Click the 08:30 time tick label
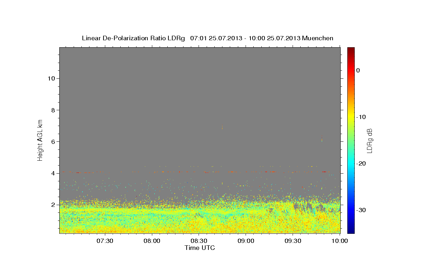Image resolution: width=421 pixels, height=280 pixels. click(x=199, y=241)
